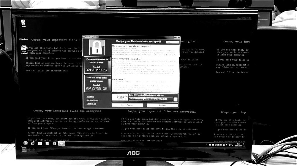Close the Wana Decryptor window
Screen dimensions: 297x166
pos(177,37)
